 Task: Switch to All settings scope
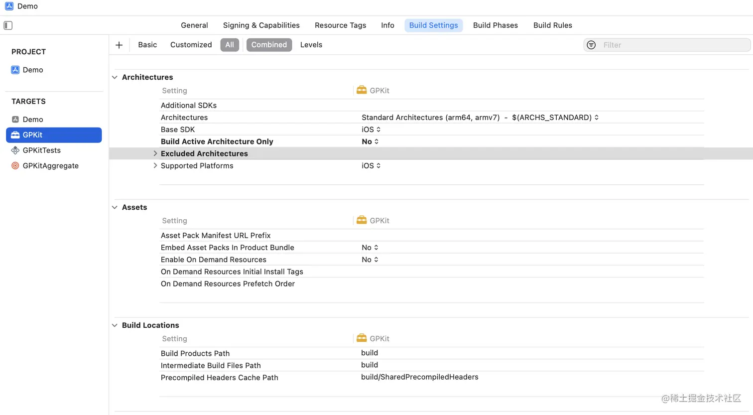pyautogui.click(x=230, y=45)
